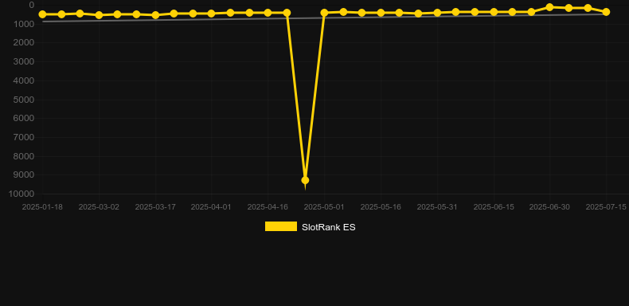
Task: Click the SlotRank ES legend label text
Action: (329, 227)
